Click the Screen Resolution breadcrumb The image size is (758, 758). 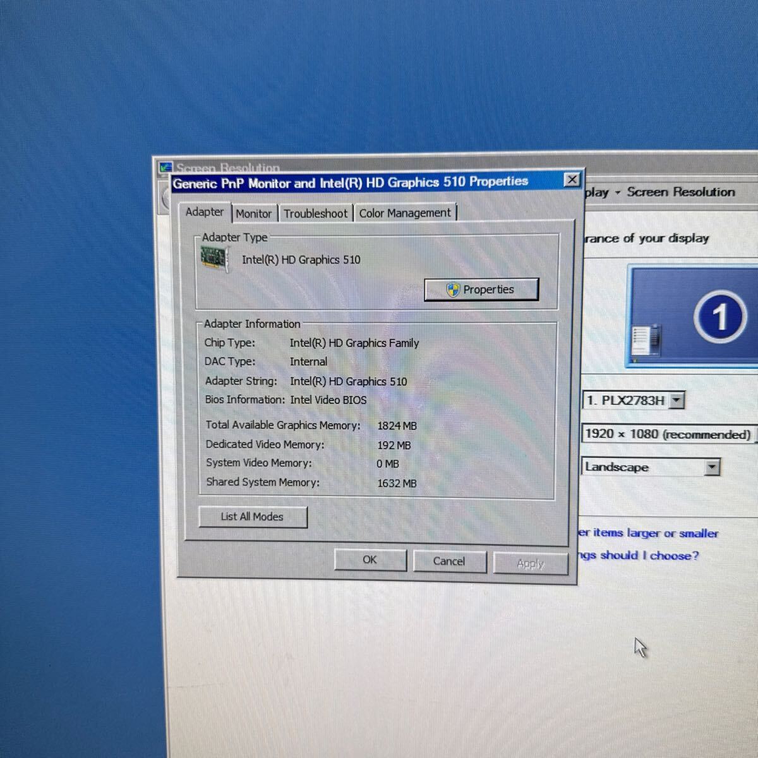(681, 192)
